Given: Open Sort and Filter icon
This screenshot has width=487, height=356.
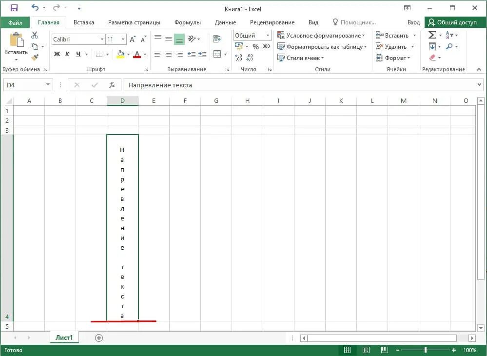Looking at the screenshot, I should coord(449,35).
